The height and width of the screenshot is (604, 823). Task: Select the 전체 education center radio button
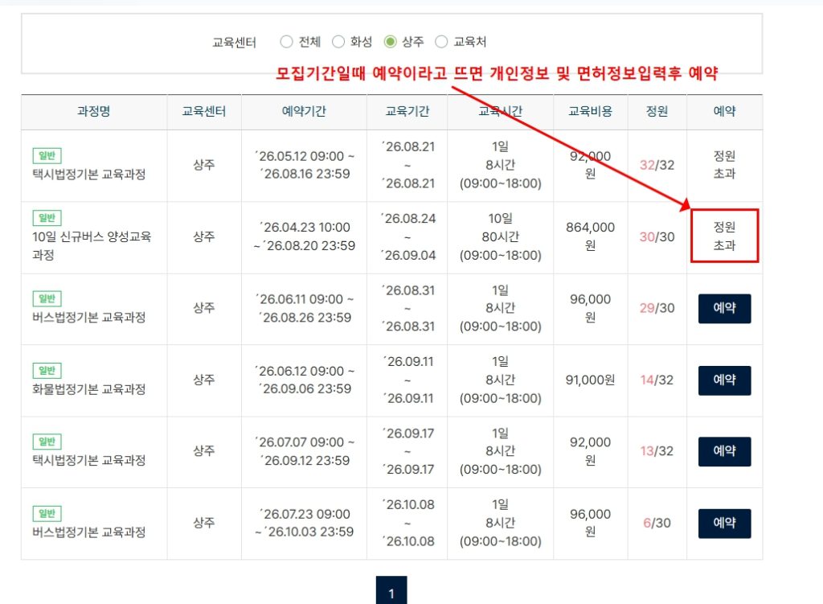pos(286,42)
